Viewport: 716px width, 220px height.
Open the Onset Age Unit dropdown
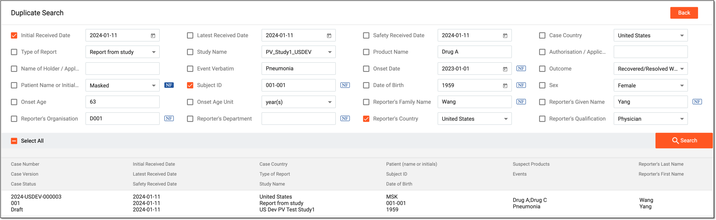pos(298,102)
